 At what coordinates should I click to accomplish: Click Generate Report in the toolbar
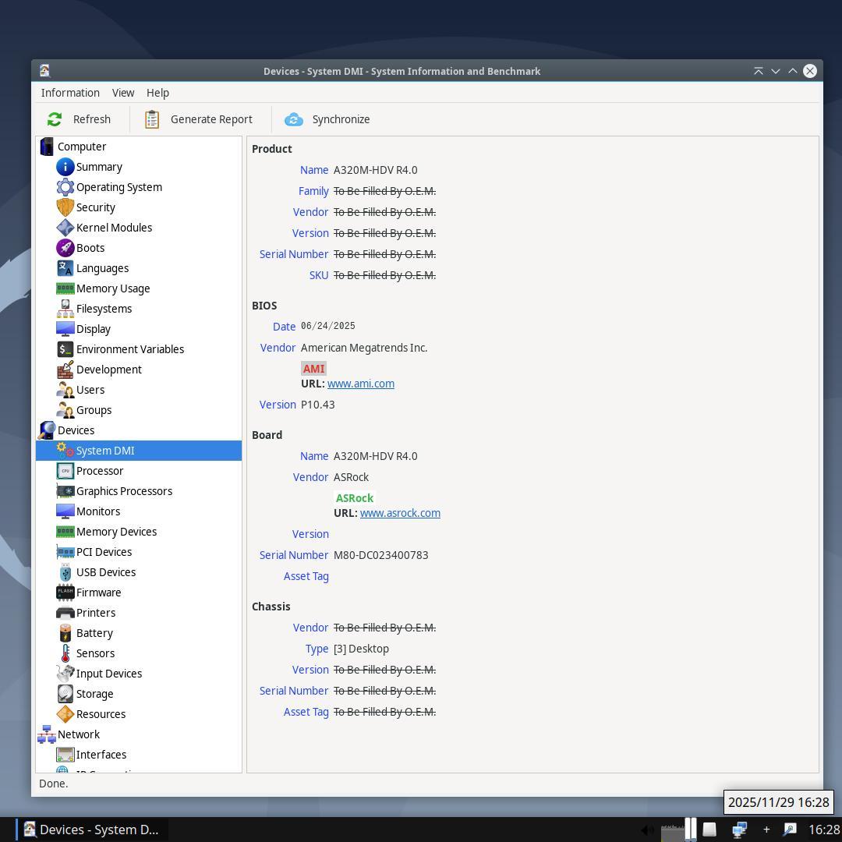[199, 119]
